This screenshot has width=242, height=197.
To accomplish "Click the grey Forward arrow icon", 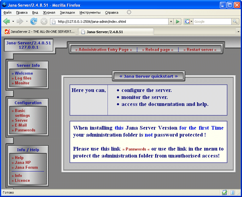I will pos(20,21).
